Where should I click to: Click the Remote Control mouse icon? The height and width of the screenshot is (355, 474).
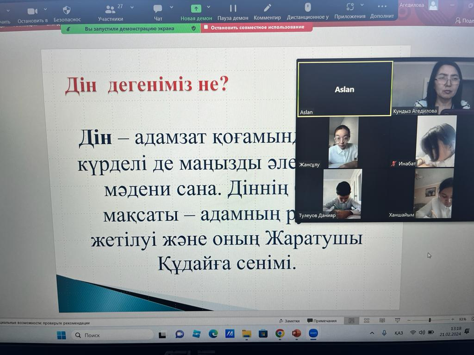click(307, 7)
